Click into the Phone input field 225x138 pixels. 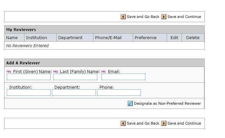coord(119,93)
